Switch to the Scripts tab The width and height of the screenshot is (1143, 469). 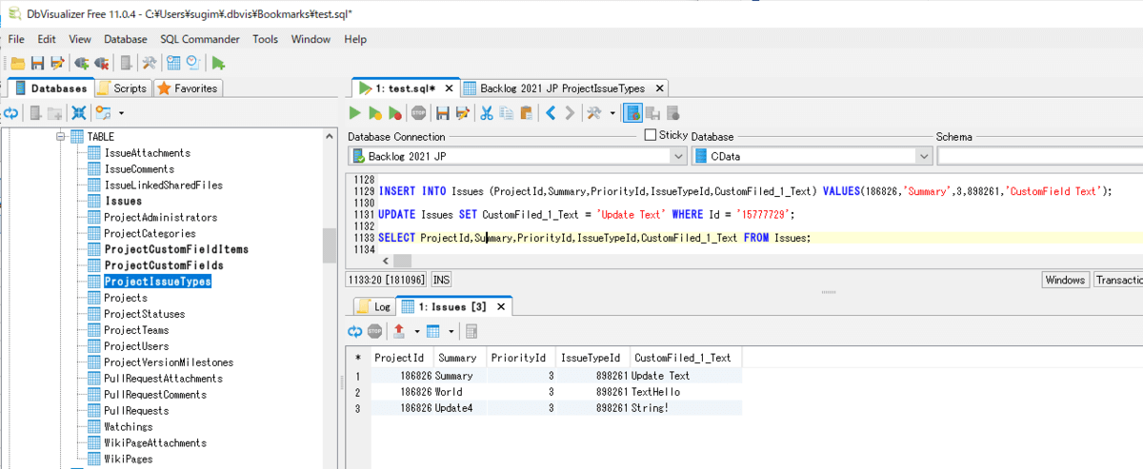click(x=121, y=88)
